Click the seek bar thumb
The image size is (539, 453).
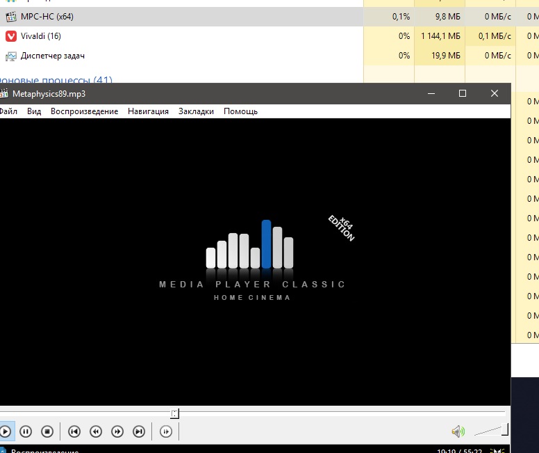pos(174,413)
